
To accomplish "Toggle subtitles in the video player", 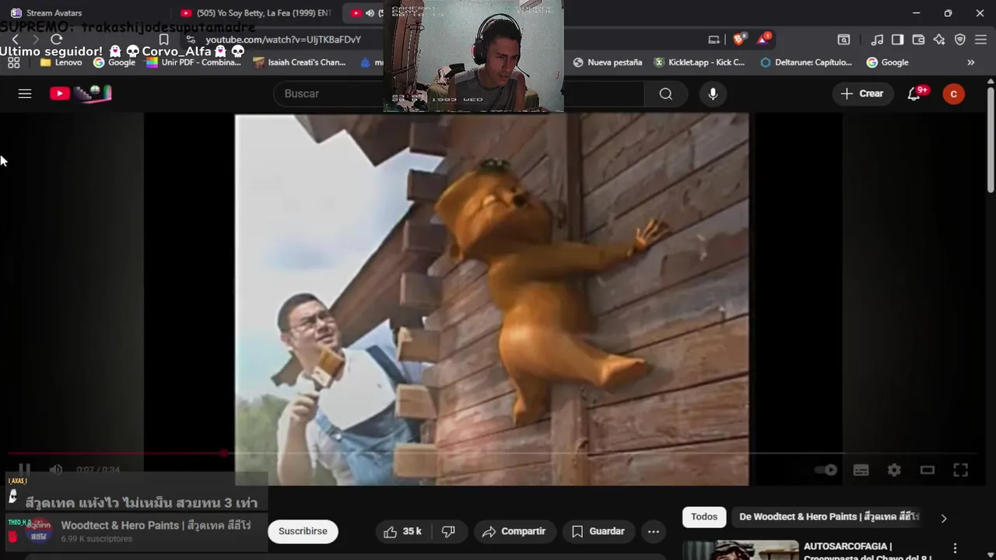I will [x=861, y=470].
